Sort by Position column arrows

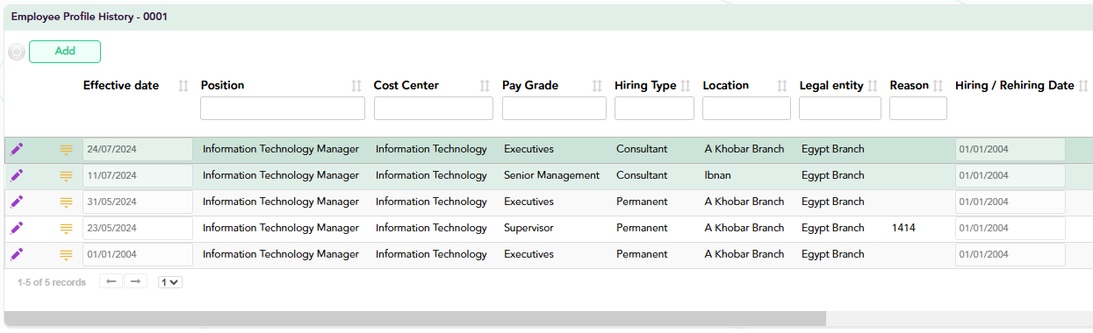(x=356, y=86)
